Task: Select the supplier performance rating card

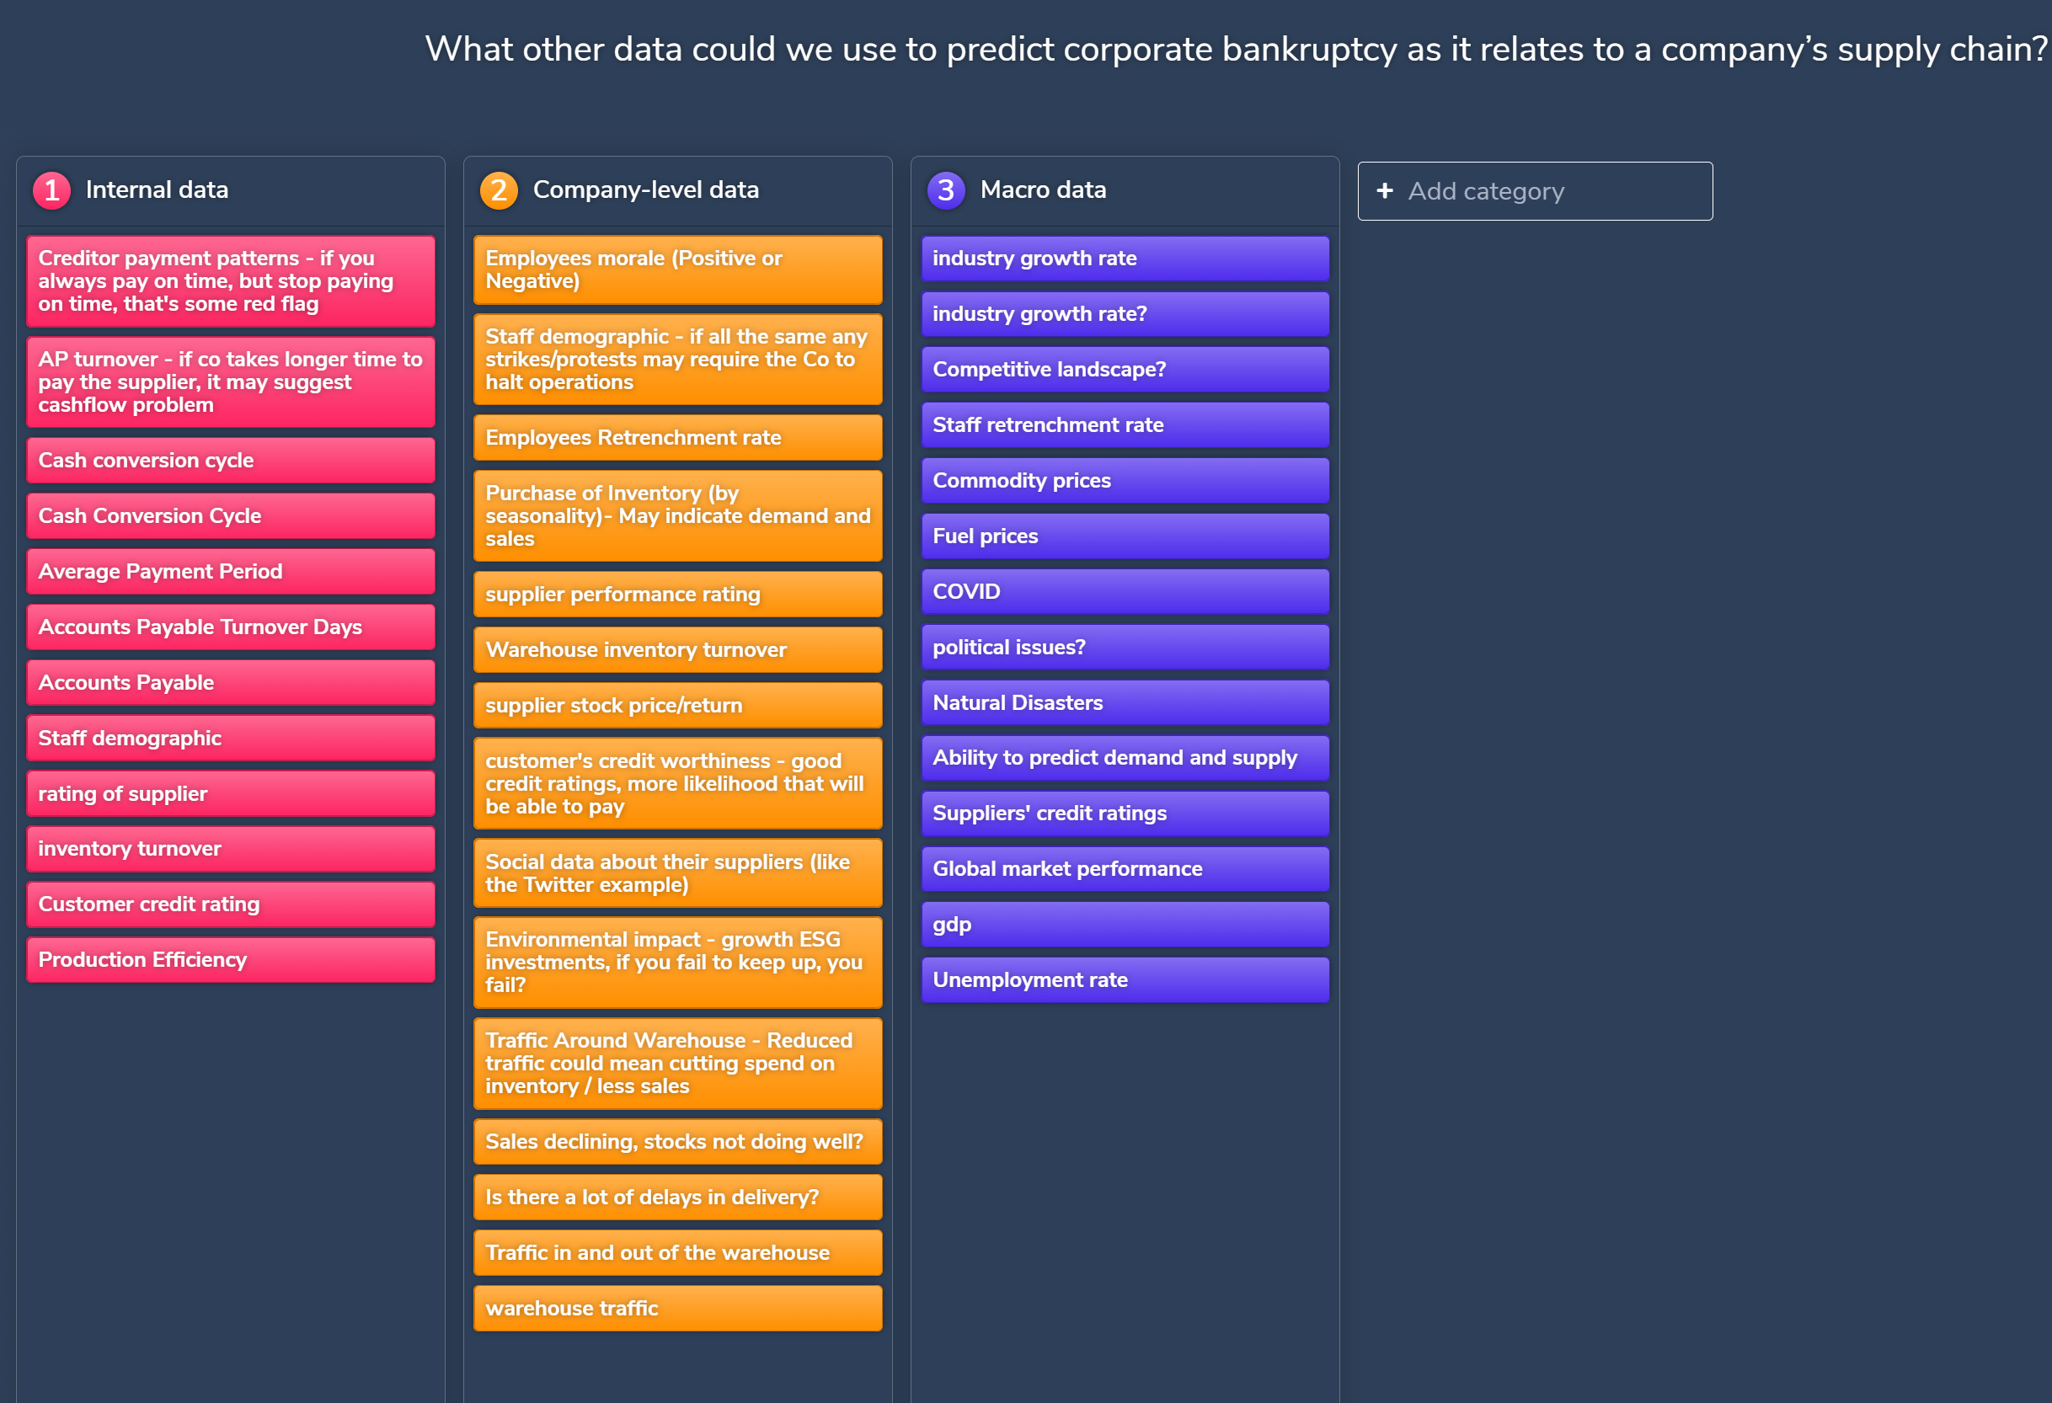Action: (677, 595)
